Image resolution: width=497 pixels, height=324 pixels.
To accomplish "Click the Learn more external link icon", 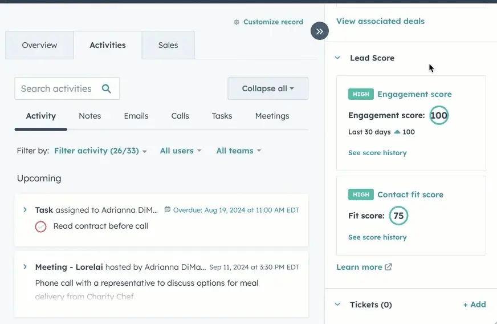I will pyautogui.click(x=389, y=267).
